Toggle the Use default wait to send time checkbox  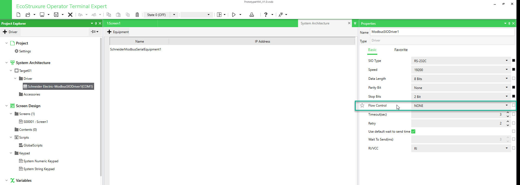pos(413,132)
